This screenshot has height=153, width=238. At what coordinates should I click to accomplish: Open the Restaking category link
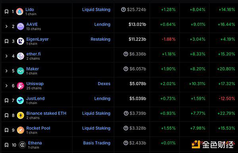pyautogui.click(x=100, y=39)
